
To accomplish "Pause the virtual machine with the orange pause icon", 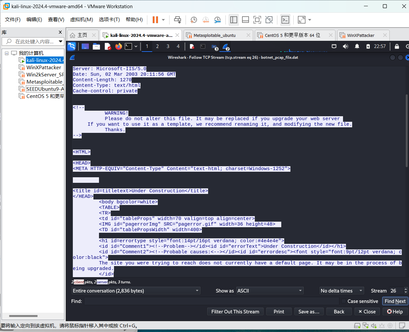I will click(155, 20).
